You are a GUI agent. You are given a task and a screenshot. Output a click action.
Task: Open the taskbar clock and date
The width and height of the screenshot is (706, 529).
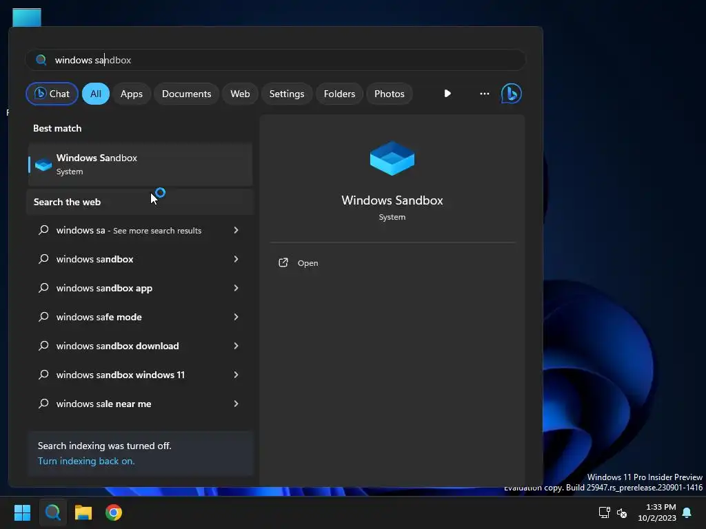[657, 512]
